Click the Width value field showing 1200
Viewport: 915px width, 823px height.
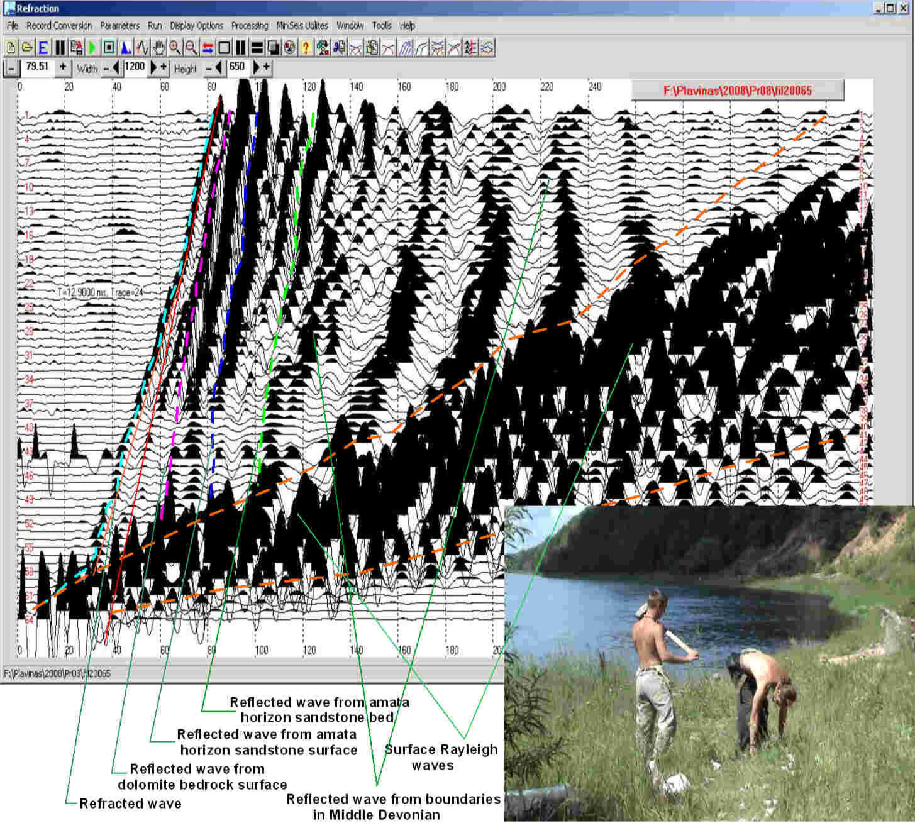(x=135, y=67)
